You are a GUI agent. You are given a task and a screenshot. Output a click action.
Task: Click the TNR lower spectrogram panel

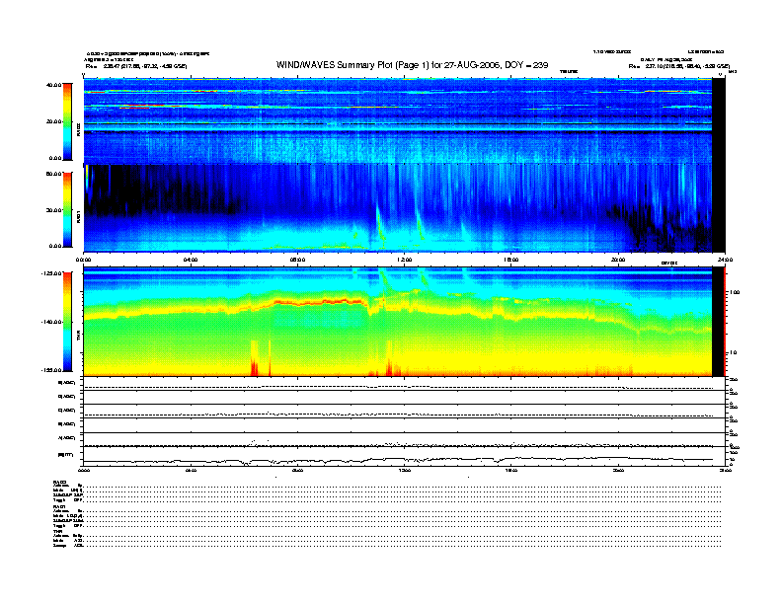point(398,322)
